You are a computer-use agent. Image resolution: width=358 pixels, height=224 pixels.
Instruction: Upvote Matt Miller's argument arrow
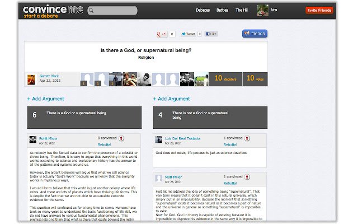pos(247,177)
